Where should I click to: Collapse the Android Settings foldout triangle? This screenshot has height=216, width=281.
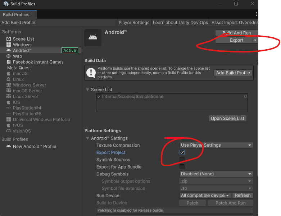click(88, 138)
